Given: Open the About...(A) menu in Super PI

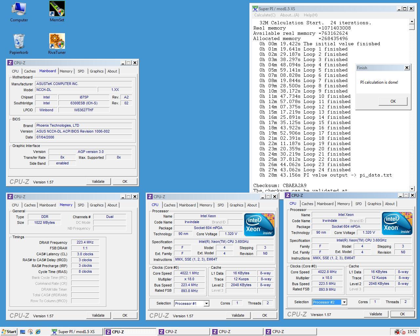Looking at the screenshot, I should coord(289,15).
